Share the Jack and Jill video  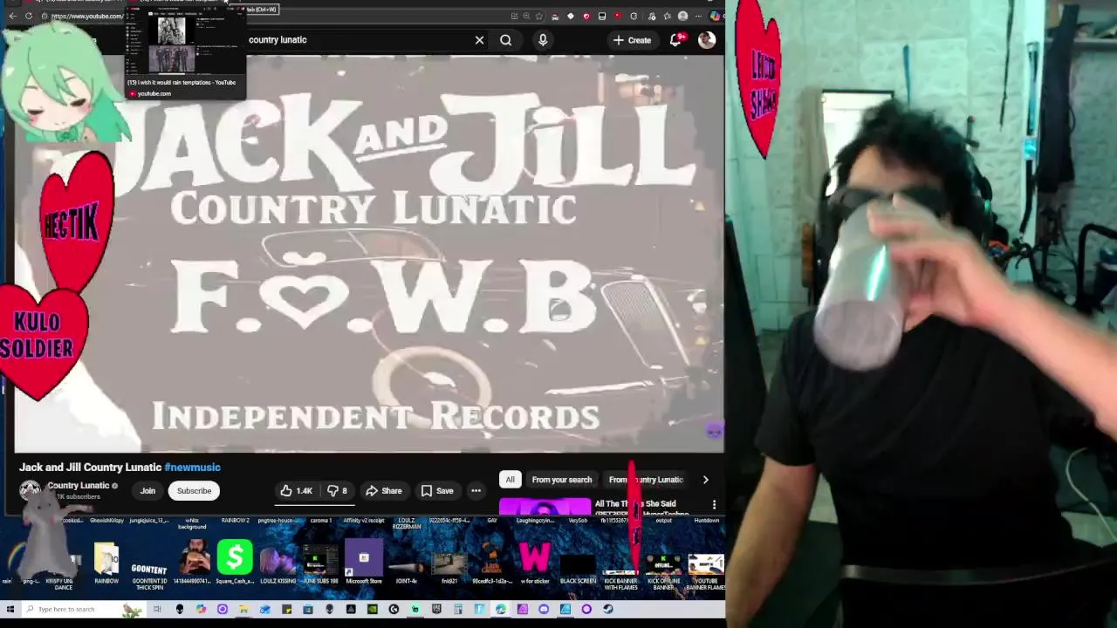coord(384,491)
